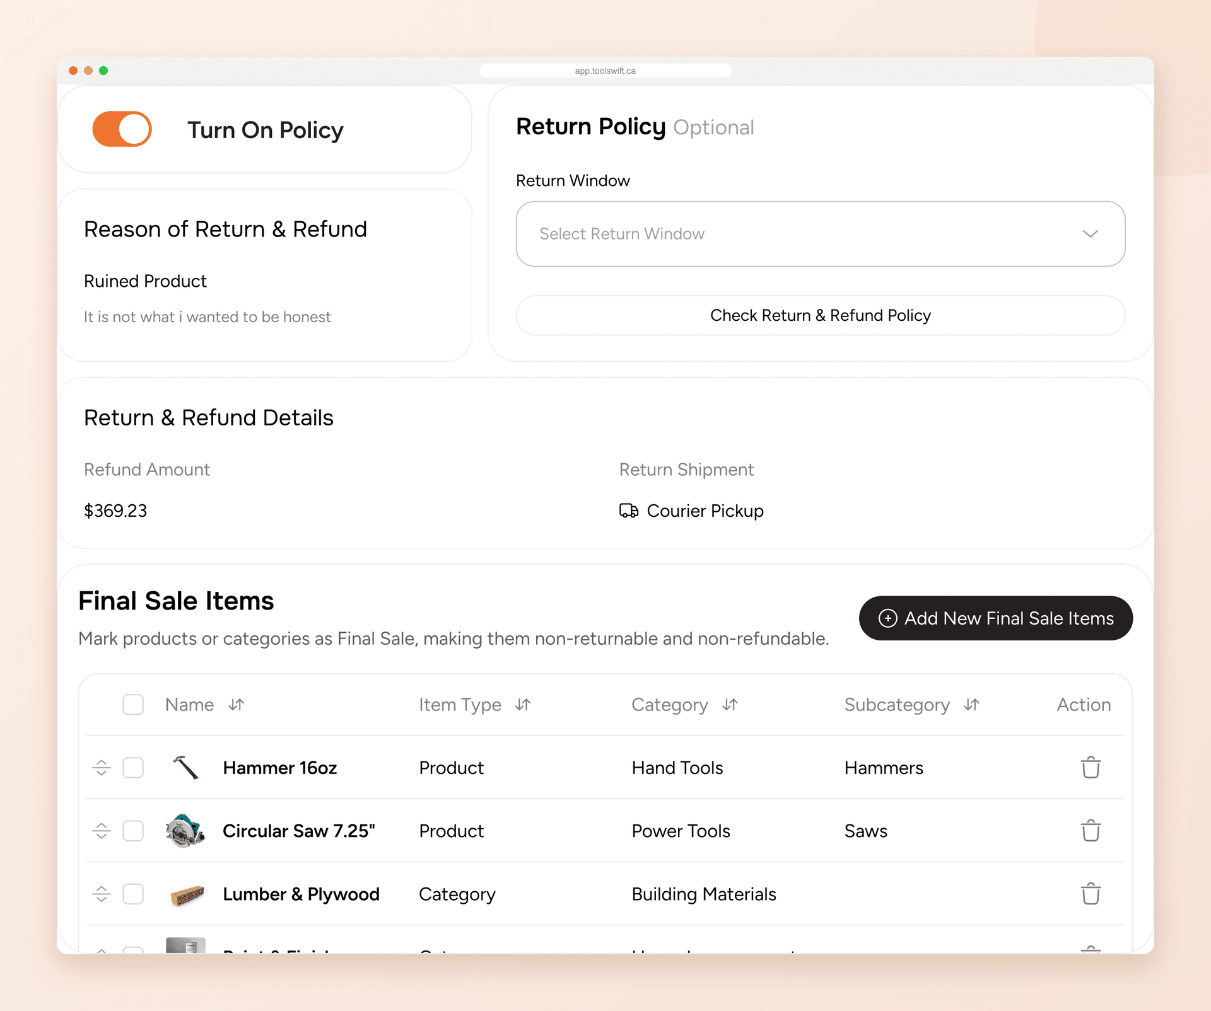The image size is (1211, 1011).
Task: Click the Hand Tools category cell
Action: point(677,768)
